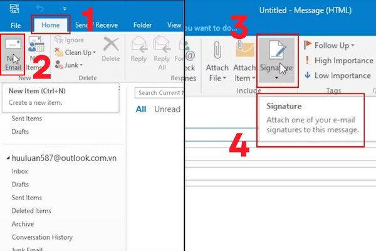Toggle Low Importance for the message
Image resolution: width=376 pixels, height=251 pixels.
pyautogui.click(x=338, y=75)
